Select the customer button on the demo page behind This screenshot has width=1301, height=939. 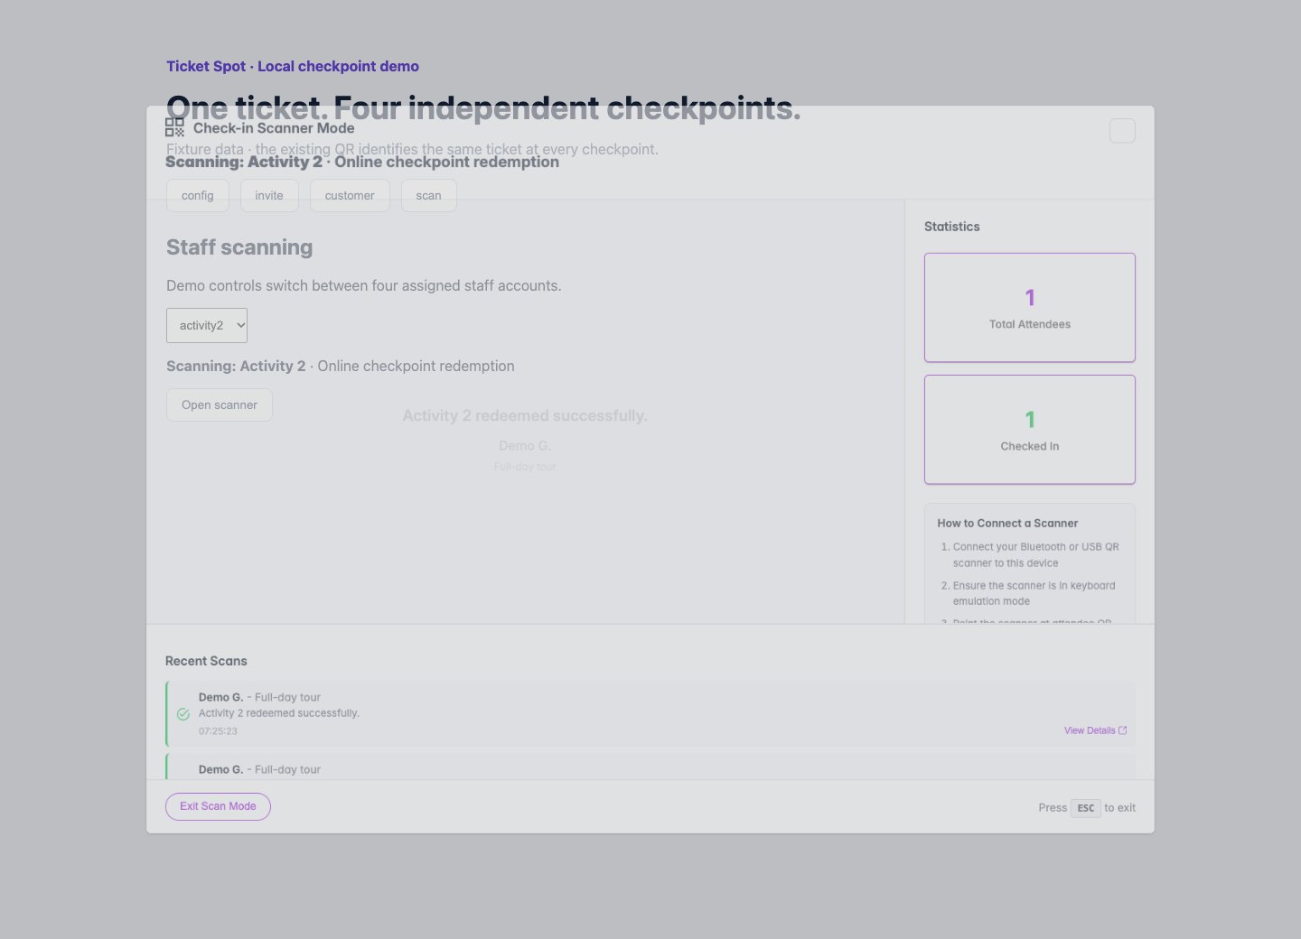coord(350,196)
